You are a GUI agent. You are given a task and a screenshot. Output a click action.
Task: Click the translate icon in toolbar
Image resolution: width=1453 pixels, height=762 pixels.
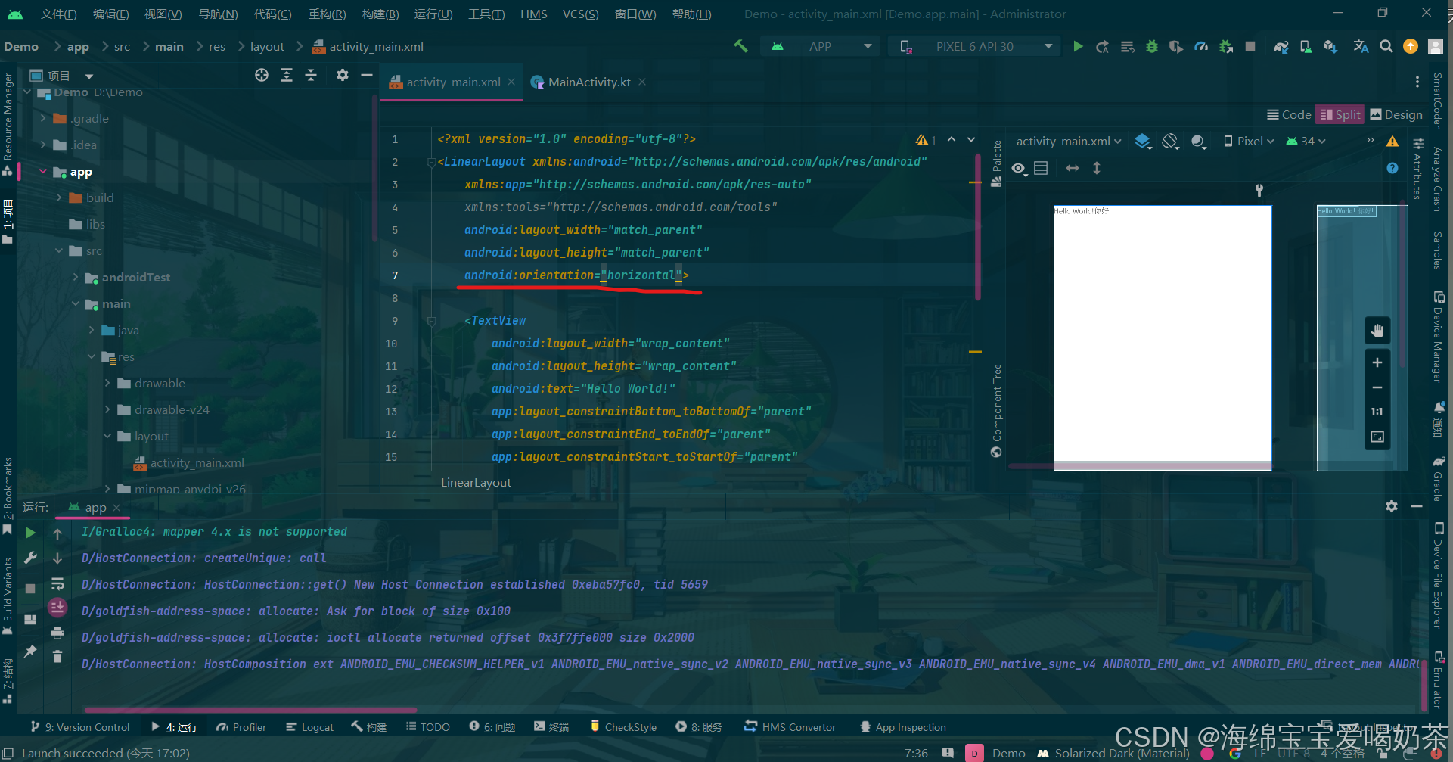click(1361, 46)
